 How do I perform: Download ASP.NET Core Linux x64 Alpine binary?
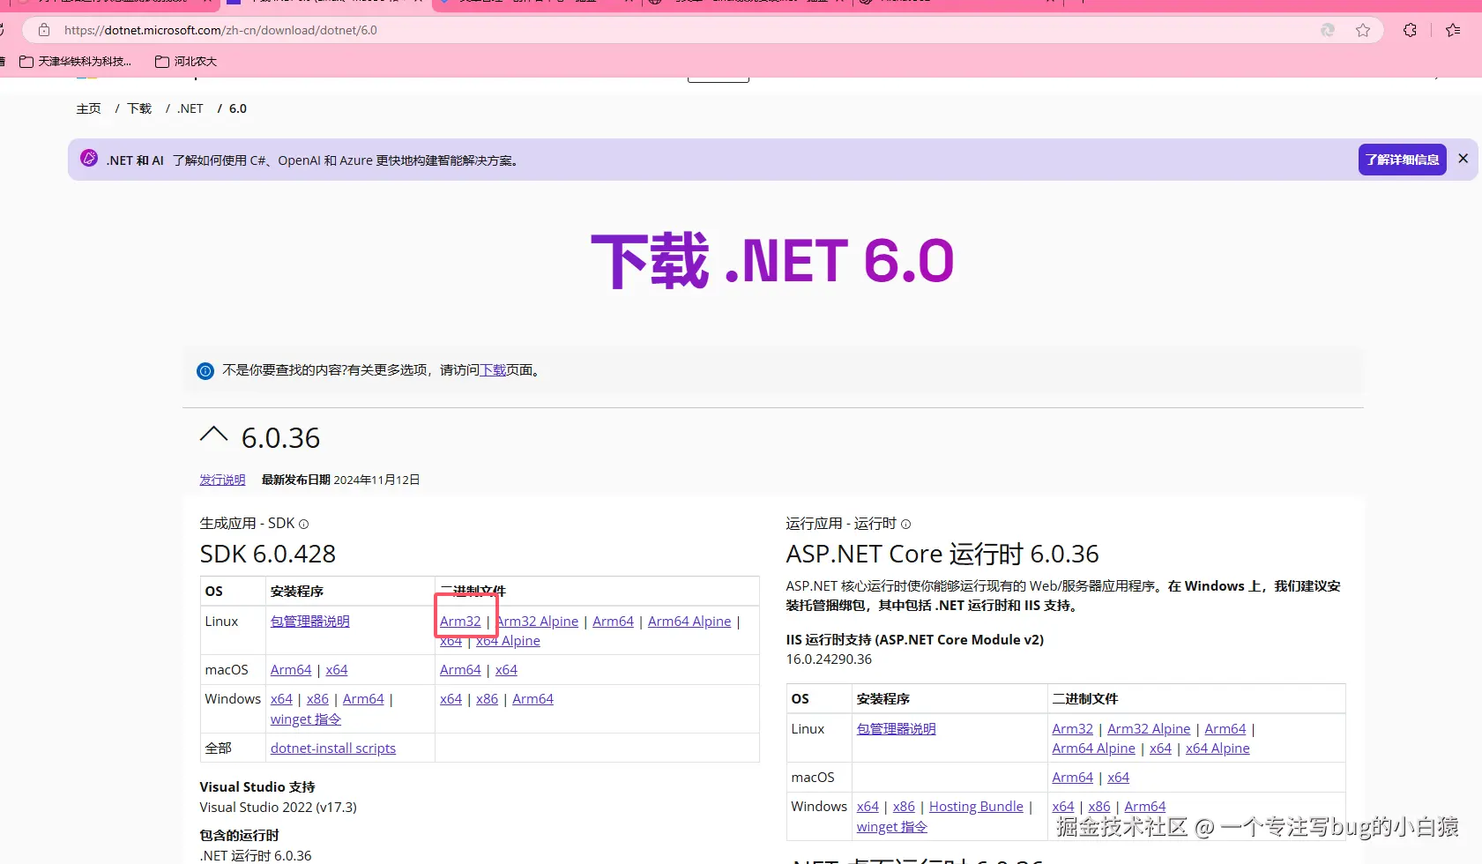click(1218, 749)
